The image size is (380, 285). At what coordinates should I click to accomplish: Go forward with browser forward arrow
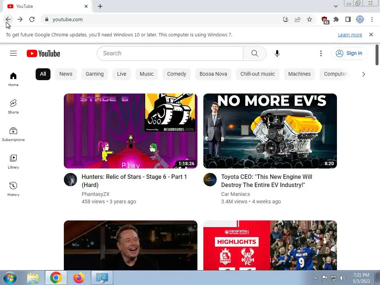(20, 19)
